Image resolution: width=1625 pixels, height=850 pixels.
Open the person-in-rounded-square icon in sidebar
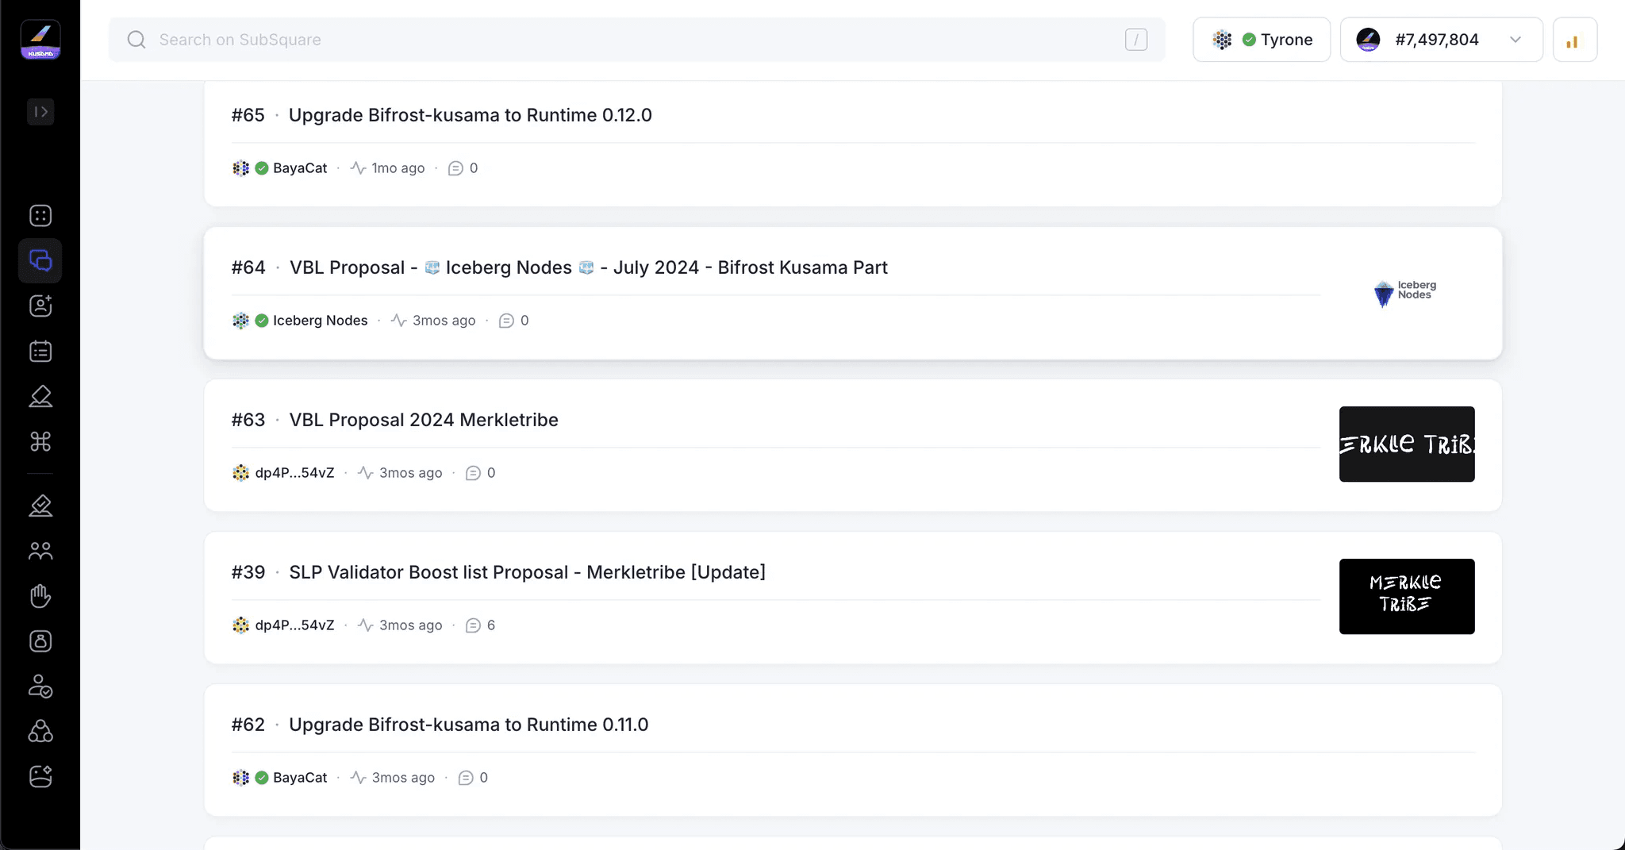click(x=40, y=641)
